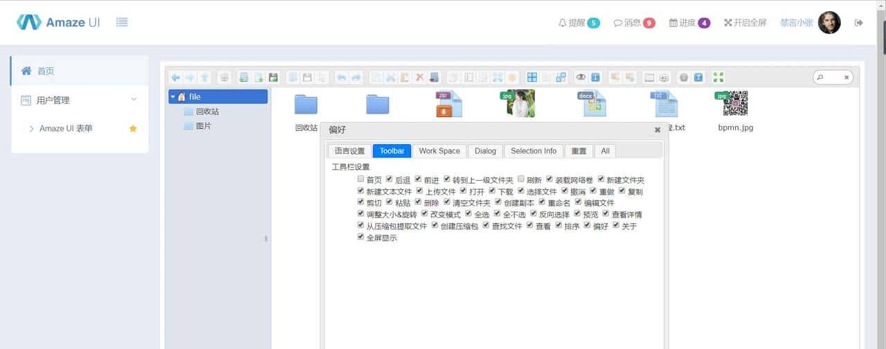Enable the 首页 toolbar checkbox
Image resolution: width=886 pixels, height=349 pixels.
[x=361, y=179]
